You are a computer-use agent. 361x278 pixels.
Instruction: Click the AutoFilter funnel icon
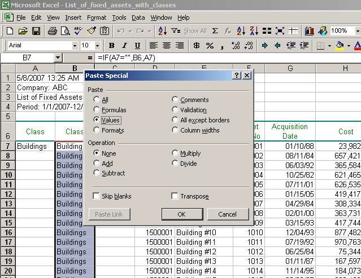click(x=176, y=31)
